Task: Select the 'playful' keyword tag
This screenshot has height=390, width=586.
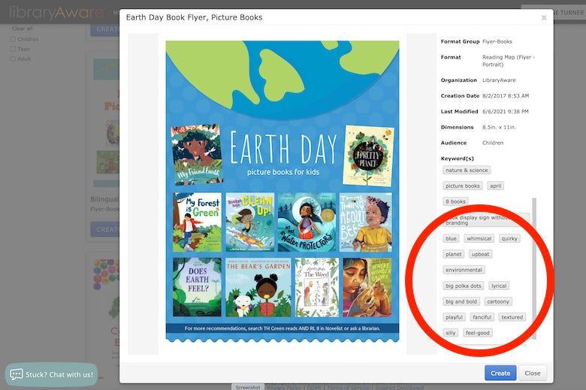Action: click(x=454, y=317)
